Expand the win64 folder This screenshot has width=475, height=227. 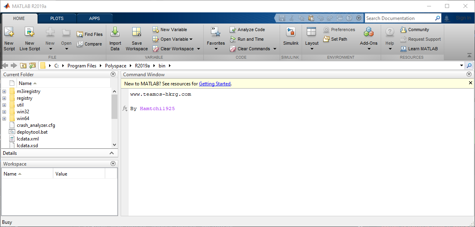pos(4,118)
